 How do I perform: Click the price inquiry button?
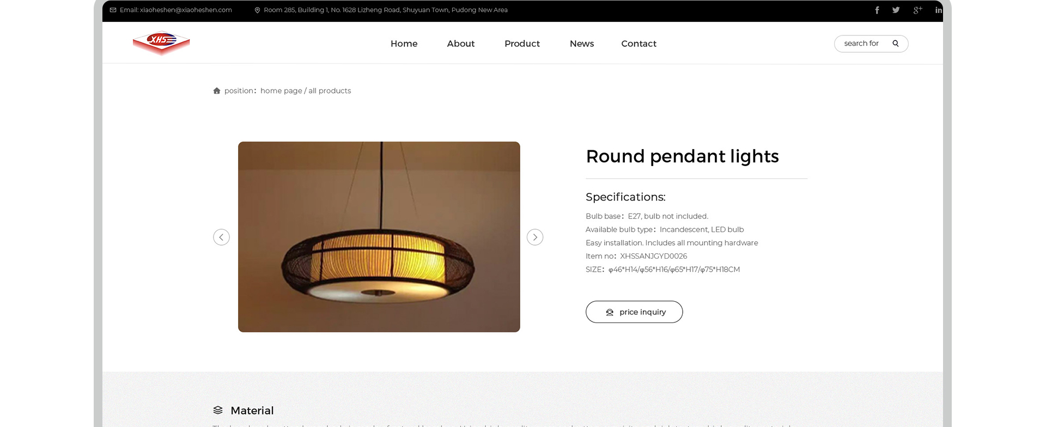[634, 312]
